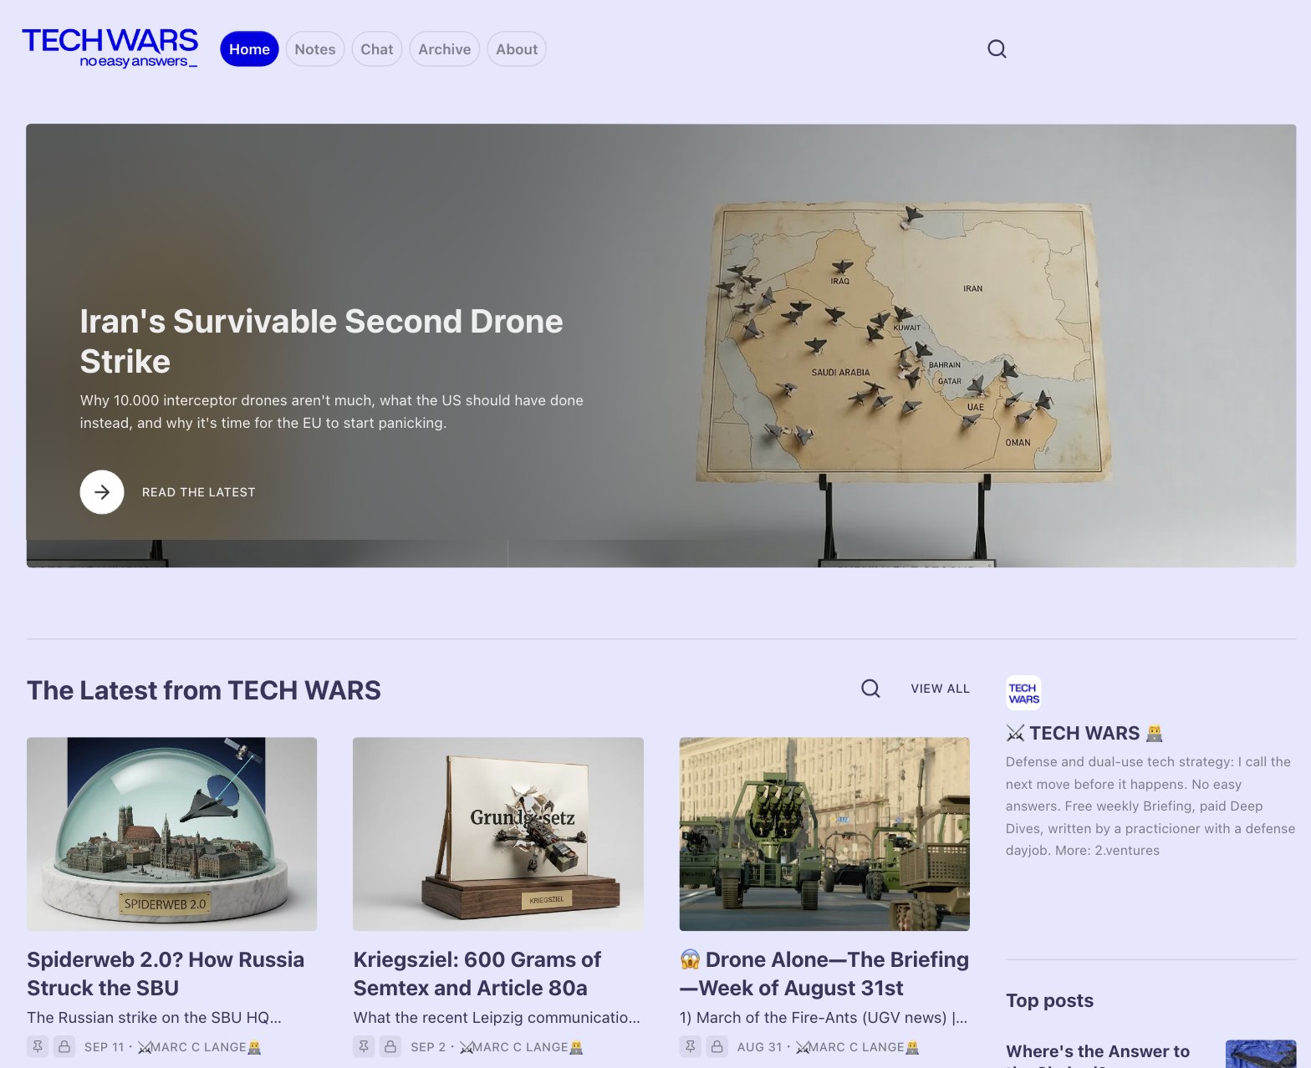Click the excerpt 'The Russian strike on the SBU HQ...'
1311x1068 pixels.
pyautogui.click(x=154, y=1017)
